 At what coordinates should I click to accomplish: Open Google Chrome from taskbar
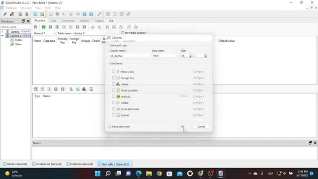(159, 174)
